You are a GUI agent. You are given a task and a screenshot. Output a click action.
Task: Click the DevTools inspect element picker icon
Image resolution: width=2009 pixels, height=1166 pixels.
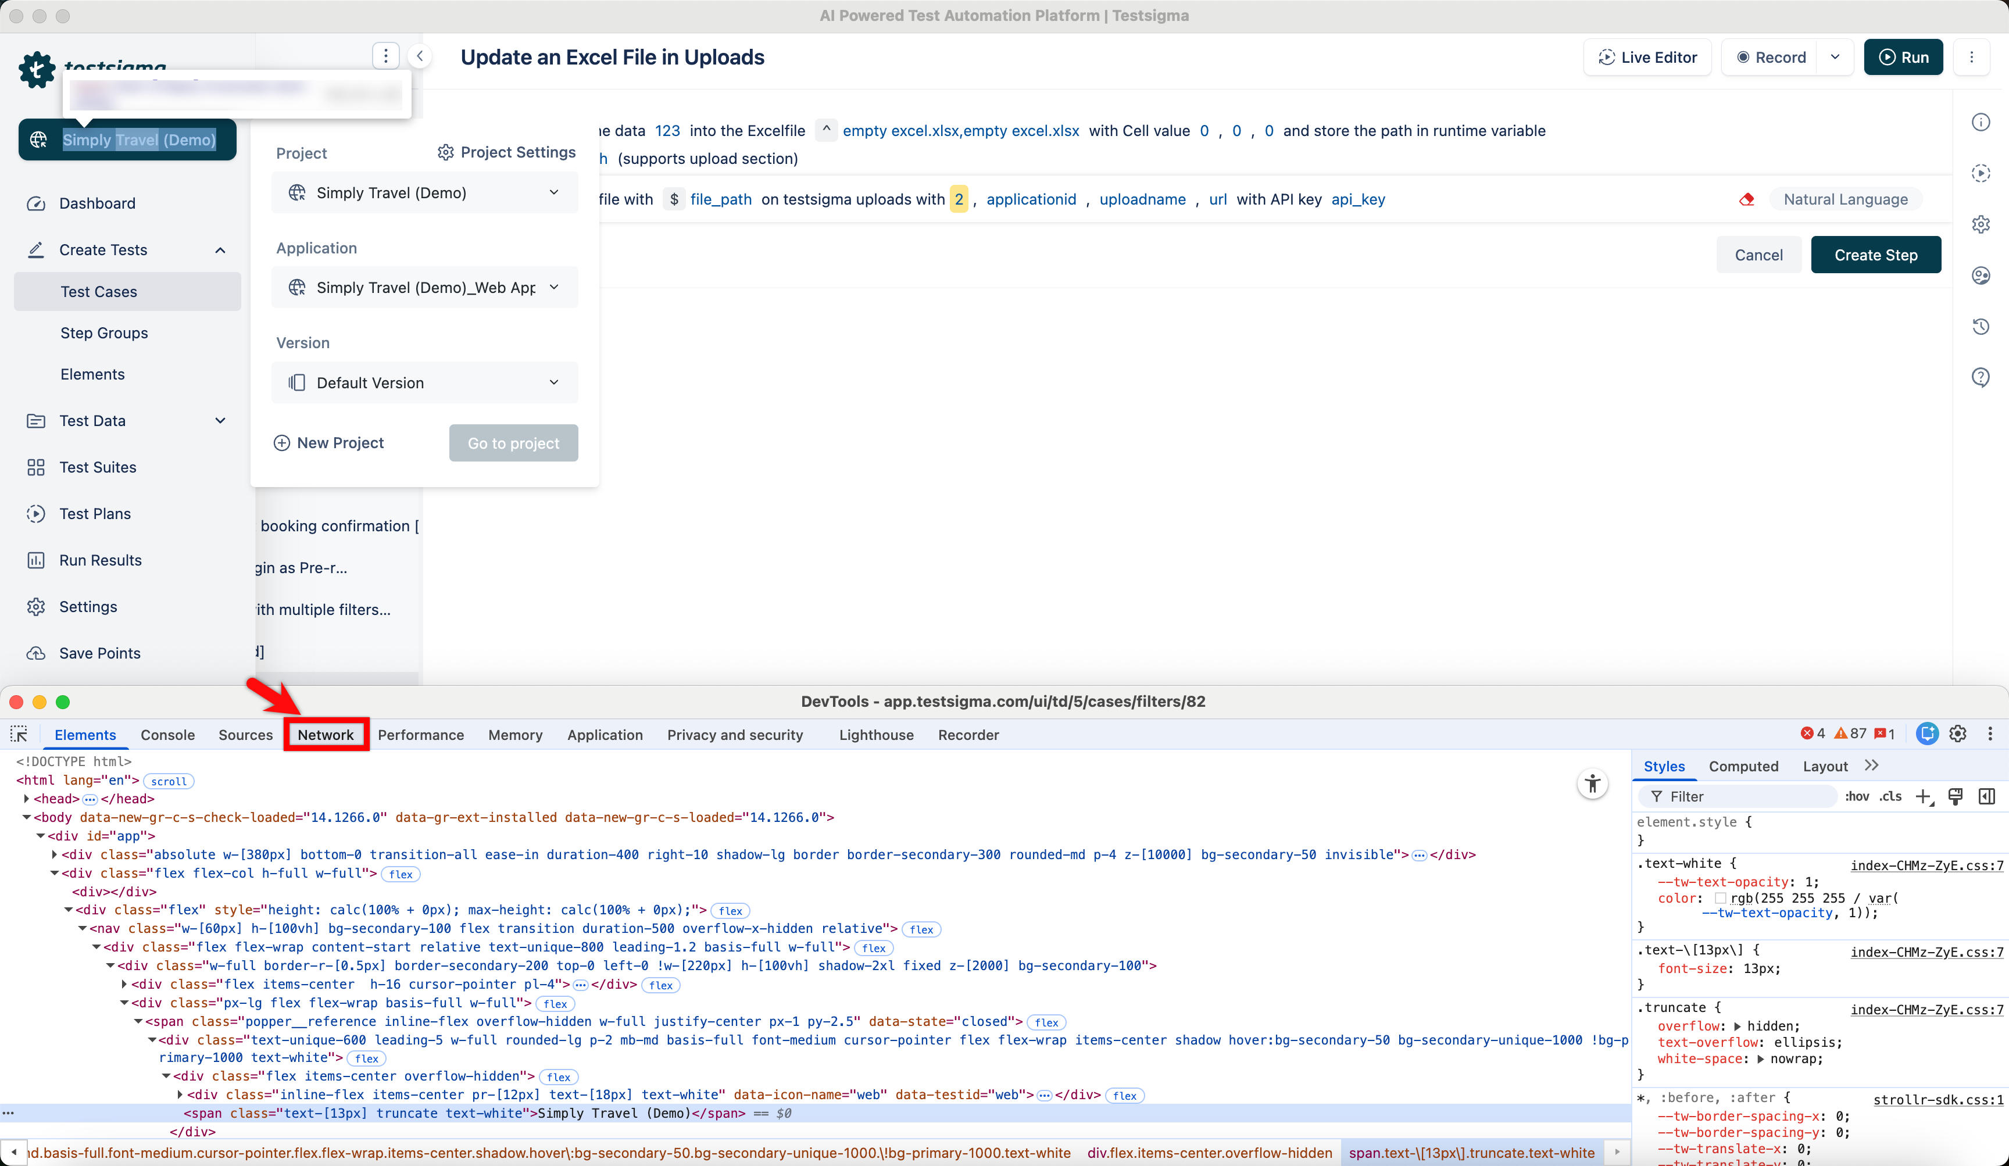19,734
